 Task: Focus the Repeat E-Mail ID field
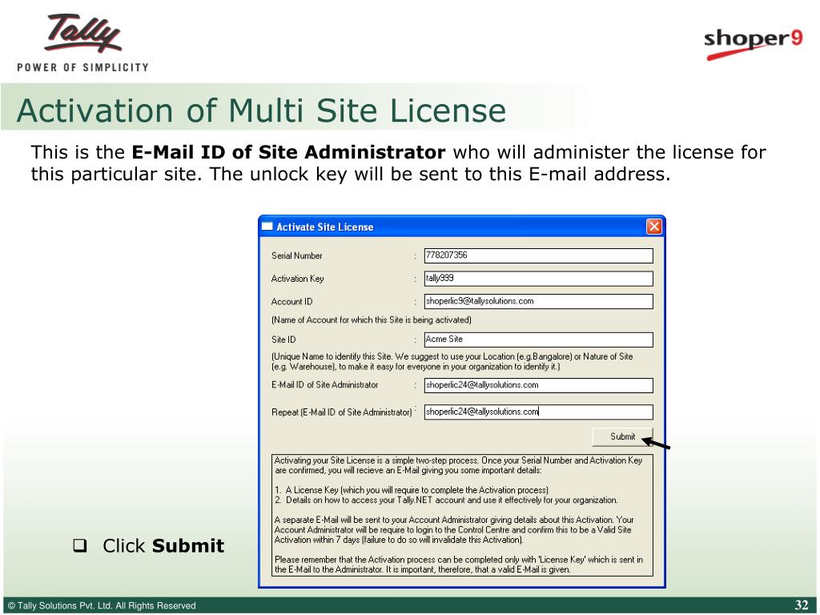(x=539, y=412)
